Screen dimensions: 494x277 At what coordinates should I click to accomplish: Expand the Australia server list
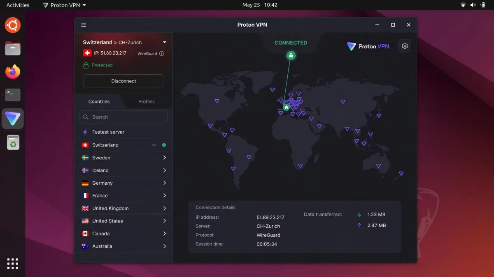165,246
